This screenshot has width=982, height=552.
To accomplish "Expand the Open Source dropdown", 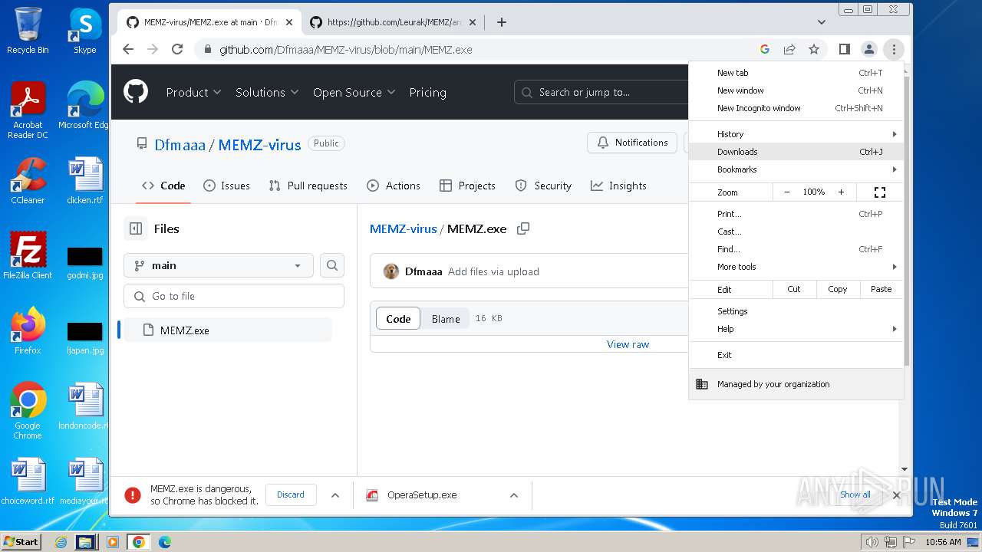I will [x=354, y=92].
